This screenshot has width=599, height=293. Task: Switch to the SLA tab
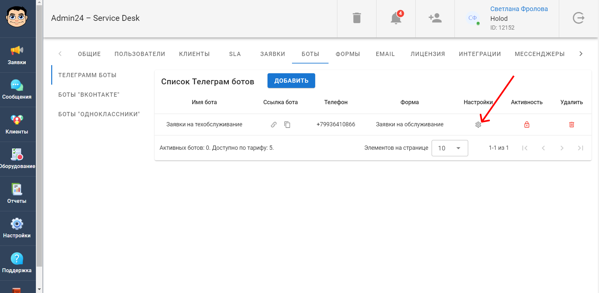coord(235,54)
